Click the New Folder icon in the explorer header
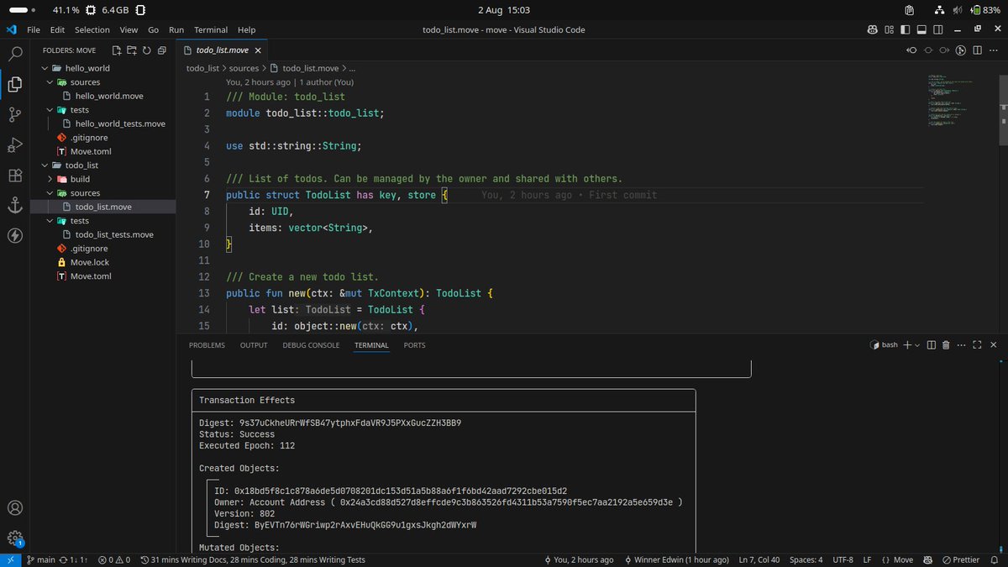Image resolution: width=1008 pixels, height=567 pixels. [x=132, y=50]
